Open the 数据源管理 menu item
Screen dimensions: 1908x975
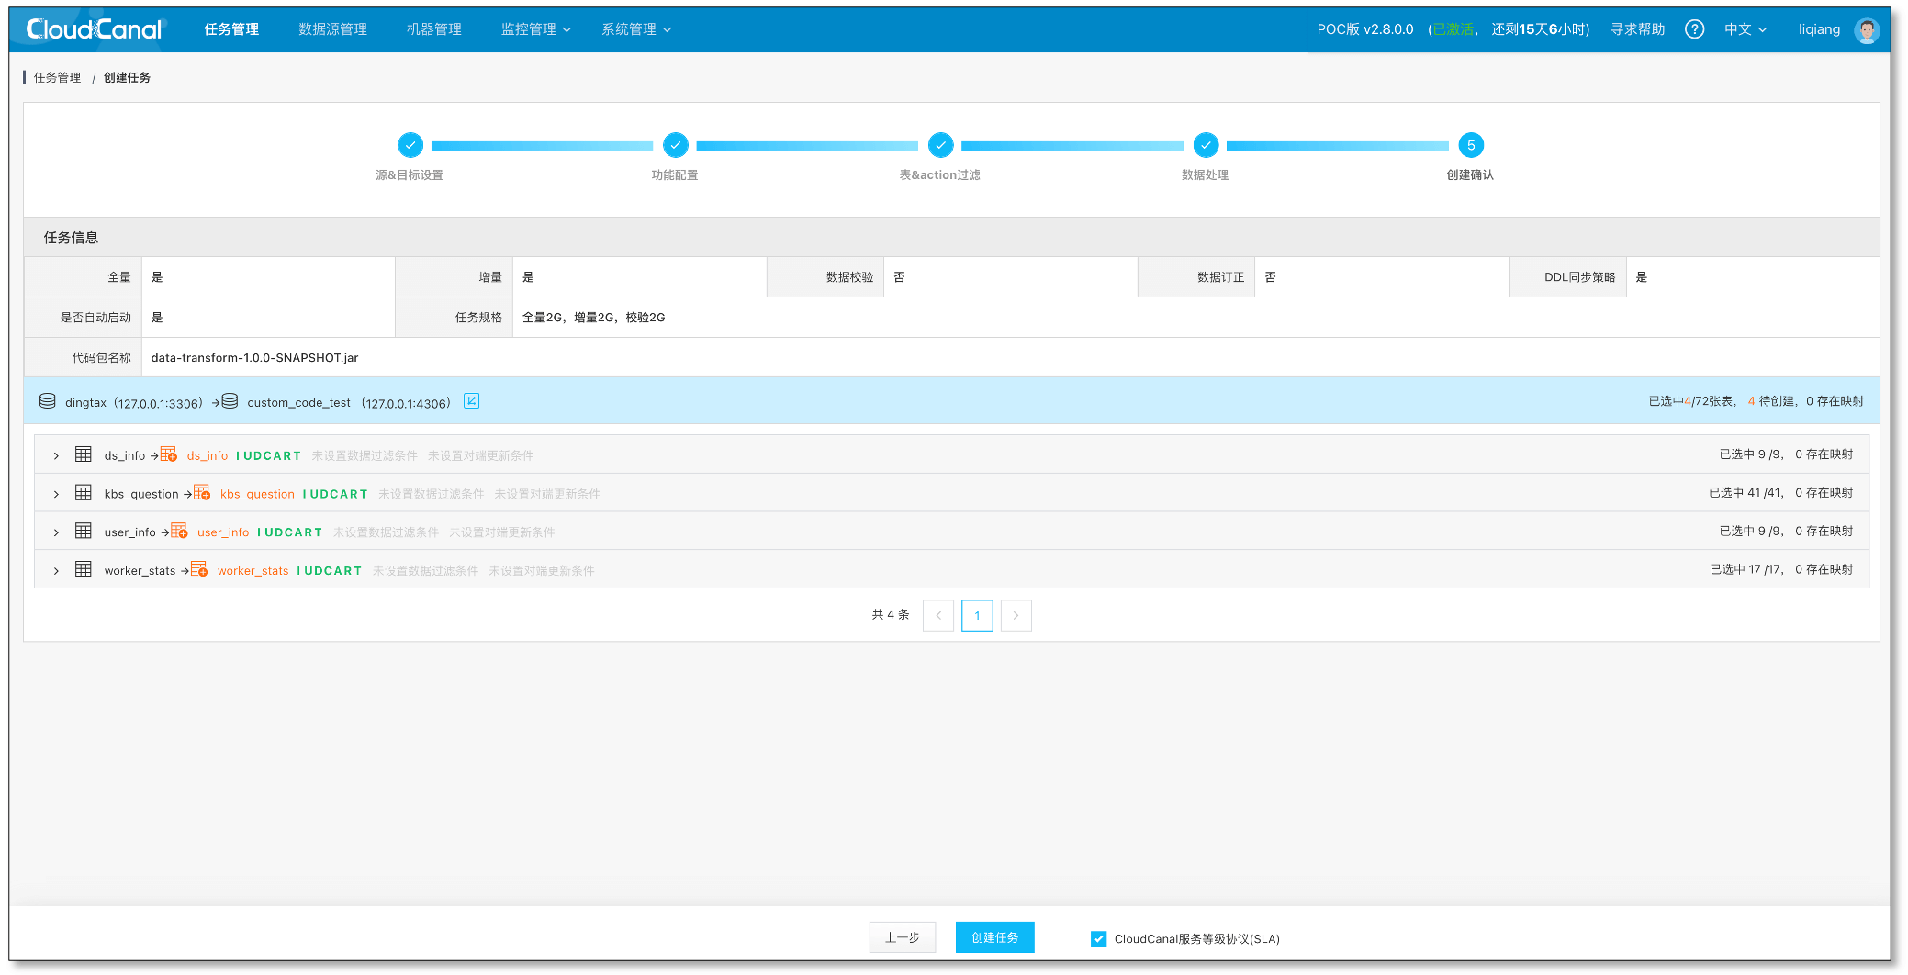pos(332,28)
